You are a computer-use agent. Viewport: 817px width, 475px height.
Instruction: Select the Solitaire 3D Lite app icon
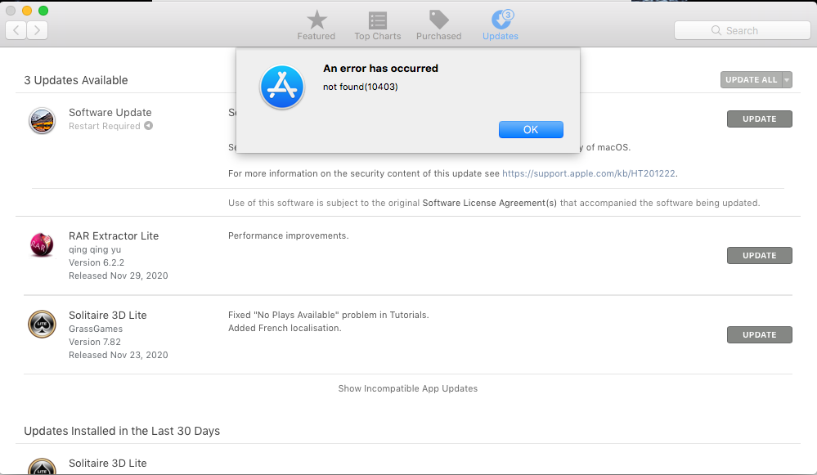coord(42,324)
